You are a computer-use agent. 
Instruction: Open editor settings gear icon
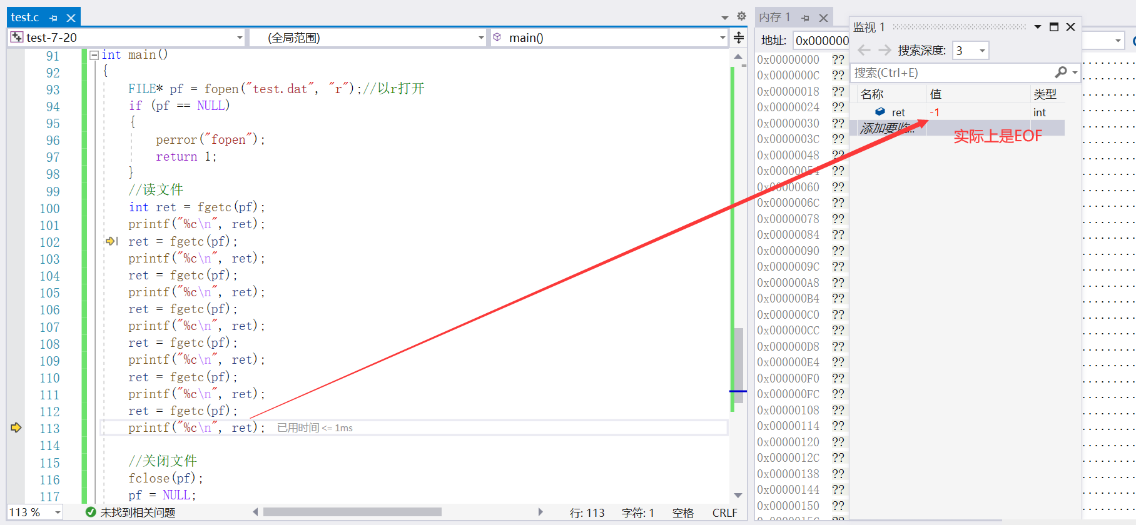pyautogui.click(x=741, y=16)
